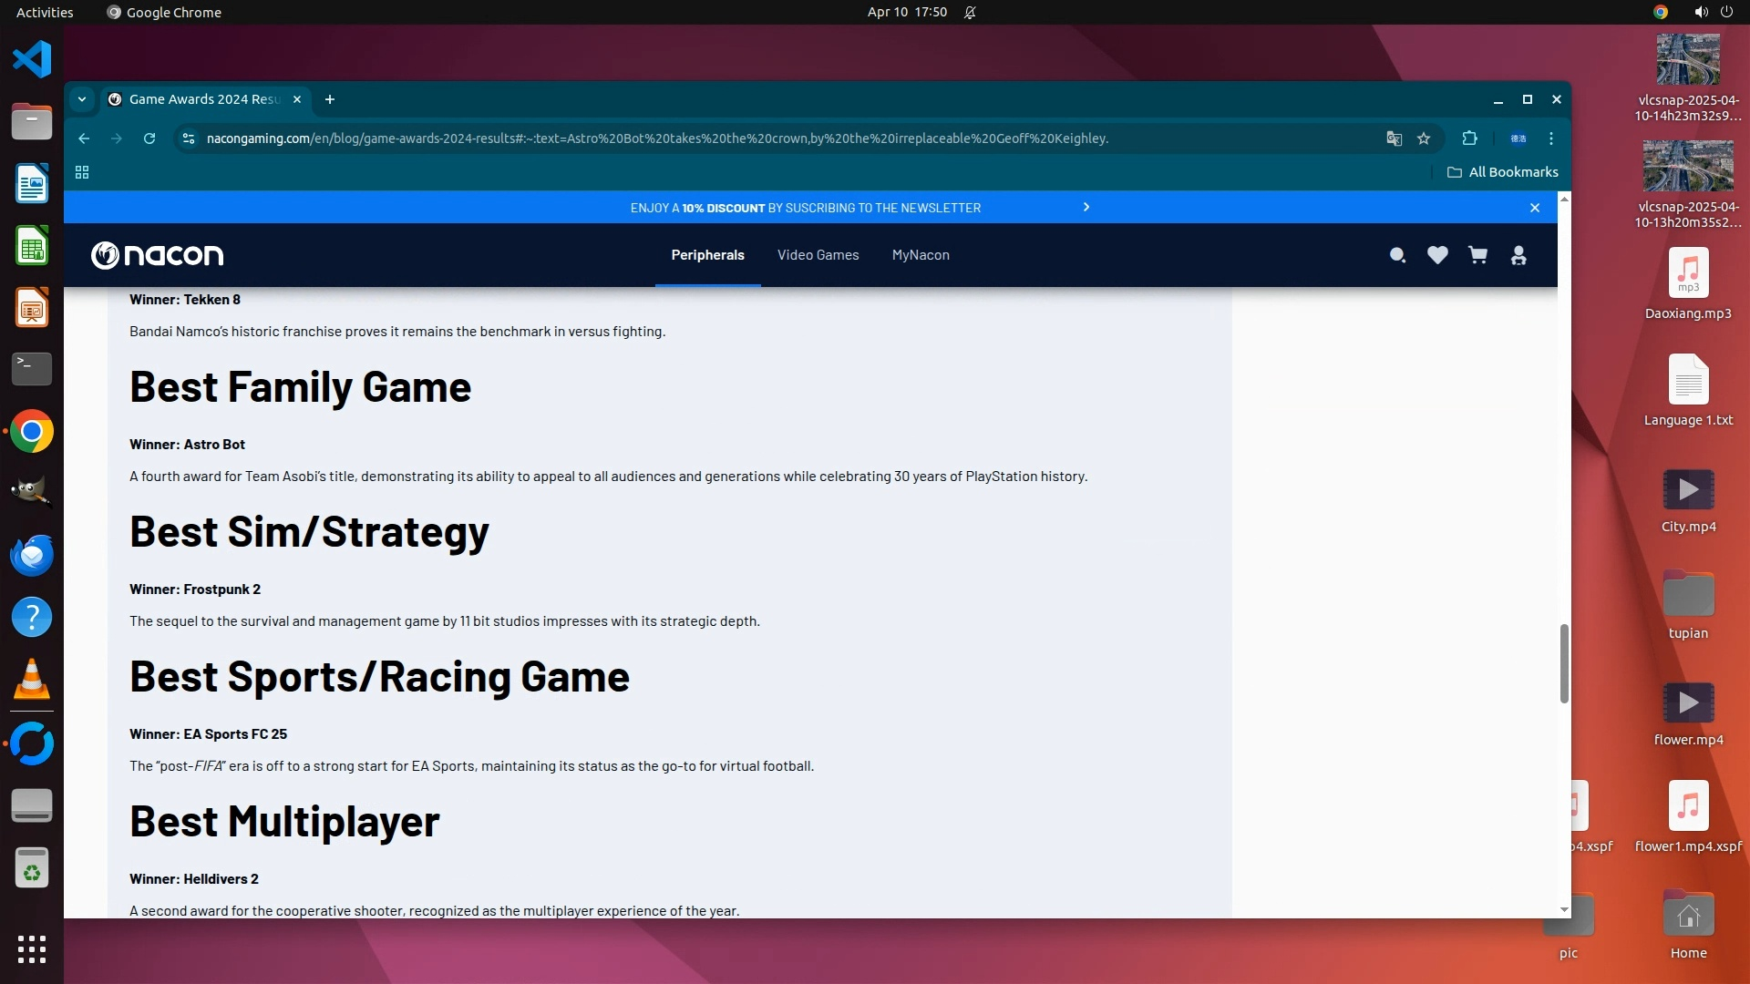Open the Chrome extensions puzzle icon
1750x984 pixels.
[x=1469, y=138]
